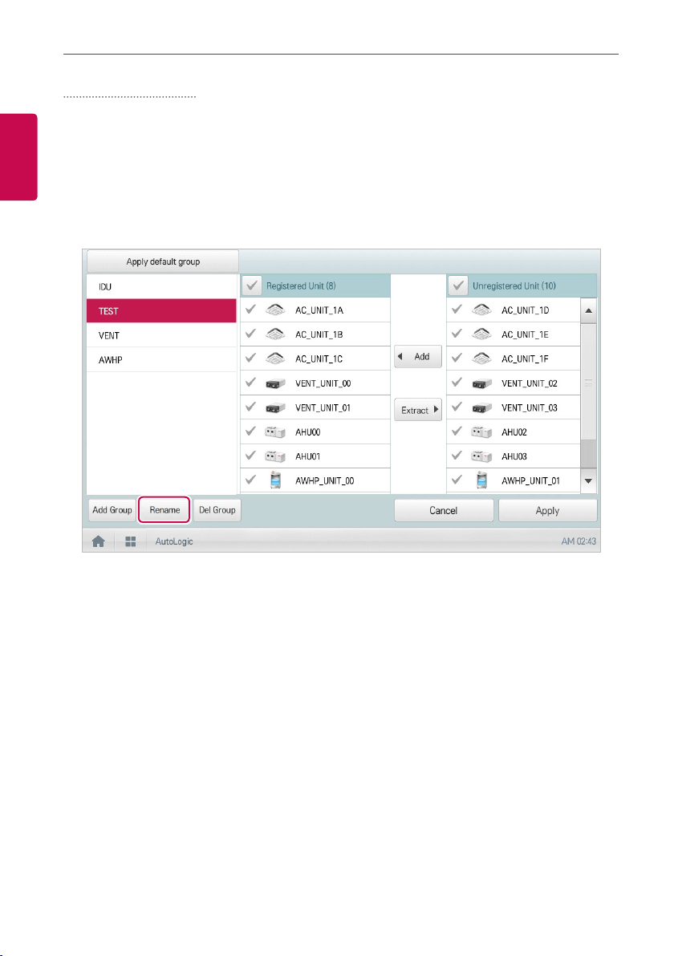The image size is (674, 956).
Task: Select the AHU00 air handler icon
Action: click(x=276, y=432)
